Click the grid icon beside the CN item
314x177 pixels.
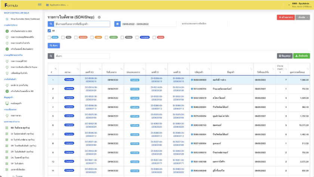(x=7, y=158)
